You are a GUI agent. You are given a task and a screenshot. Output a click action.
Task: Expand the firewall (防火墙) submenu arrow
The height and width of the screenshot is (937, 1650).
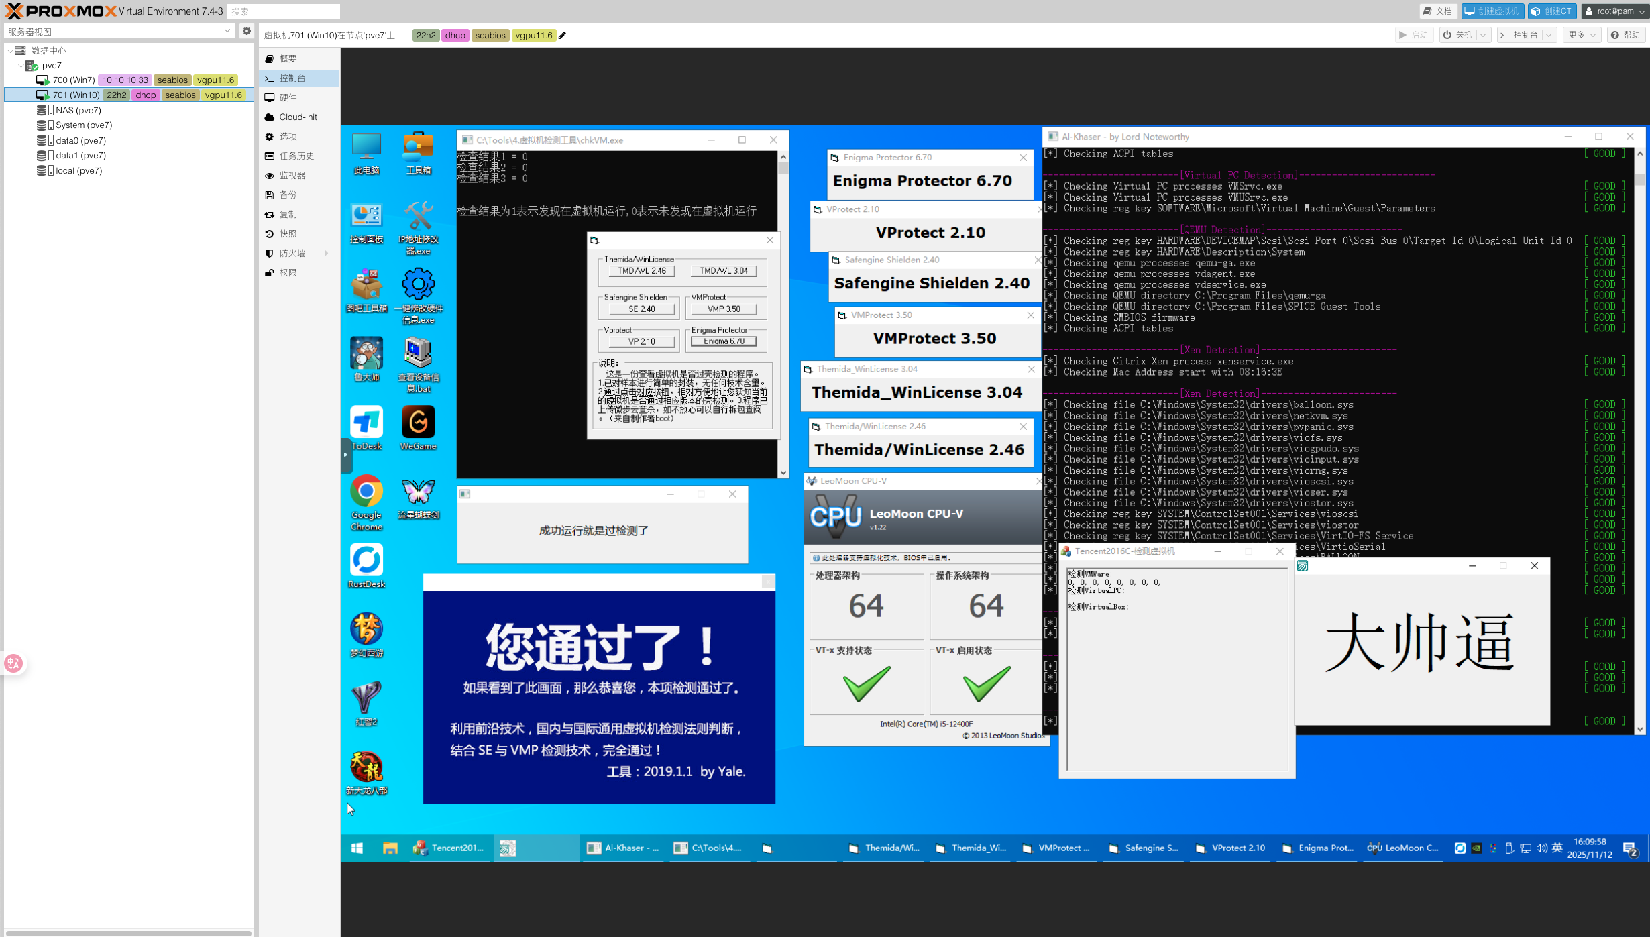(327, 253)
